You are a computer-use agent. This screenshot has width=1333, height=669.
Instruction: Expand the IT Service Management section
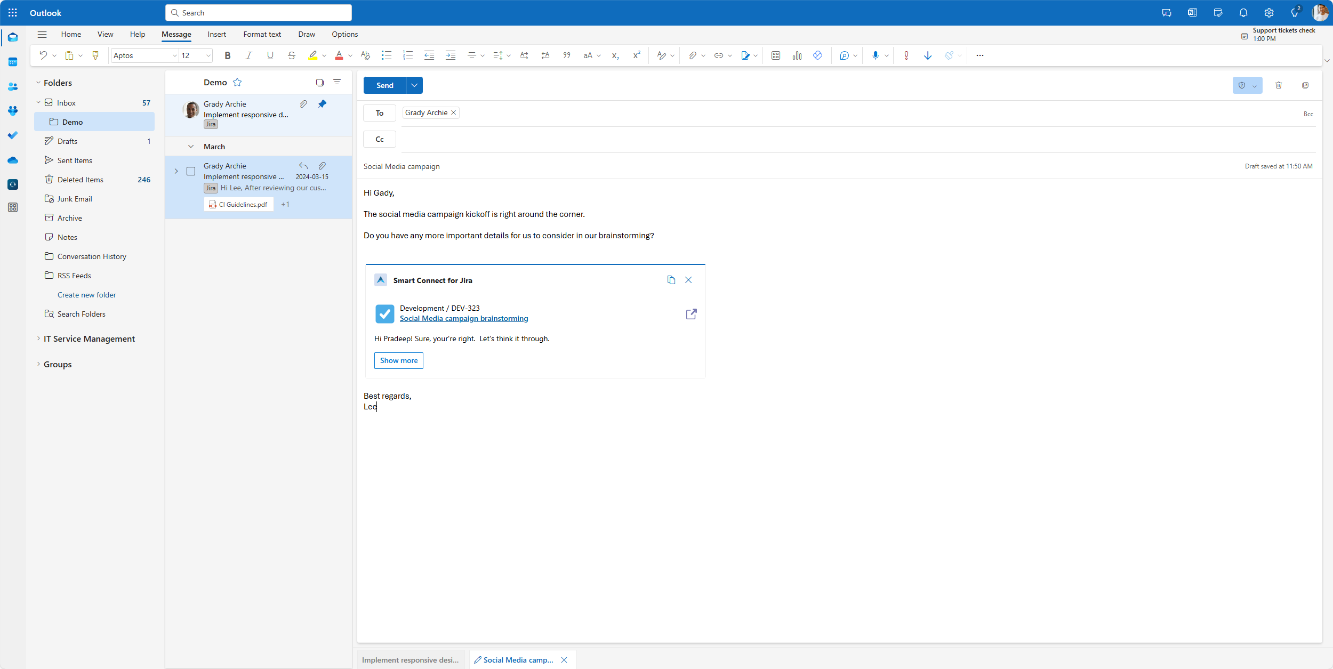[x=38, y=338]
